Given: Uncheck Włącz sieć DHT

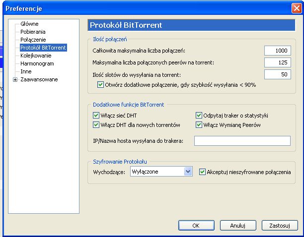Looking at the screenshot, I should [96, 116].
